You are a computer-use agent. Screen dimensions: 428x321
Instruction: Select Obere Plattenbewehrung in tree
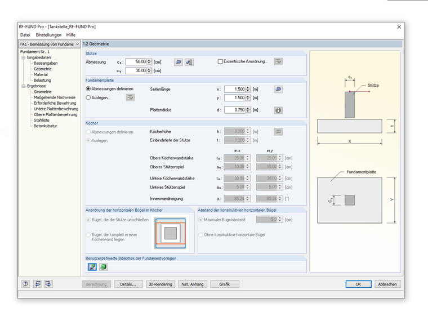pyautogui.click(x=55, y=115)
